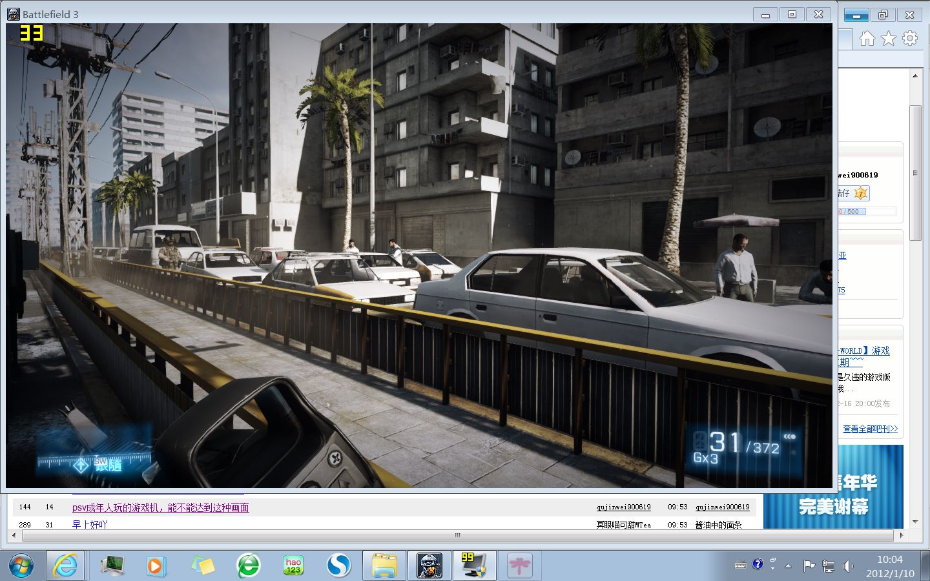Image resolution: width=930 pixels, height=581 pixels.
Task: Click the level 7 star badge
Action: tap(860, 193)
